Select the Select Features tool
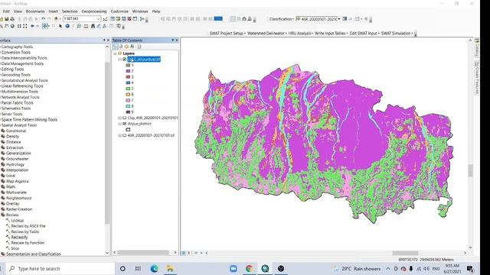Image resolution: width=490 pixels, height=275 pixels. [x=45, y=26]
